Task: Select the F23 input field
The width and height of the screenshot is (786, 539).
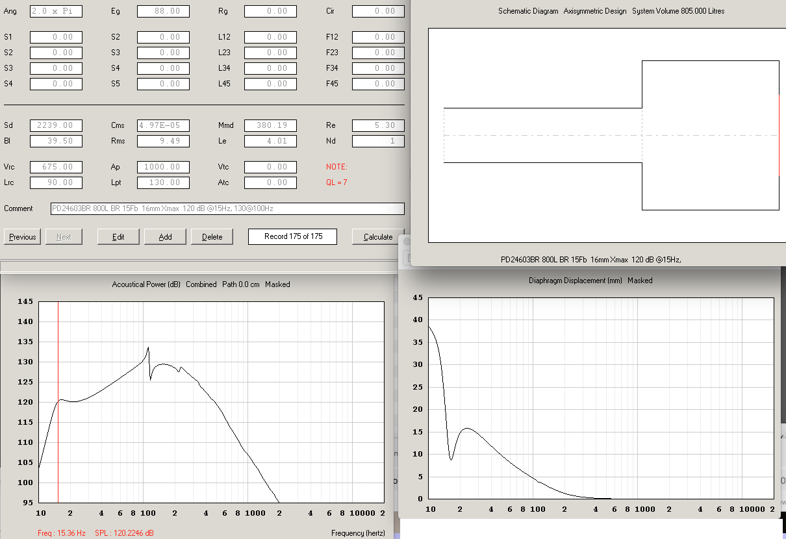Action: 378,53
